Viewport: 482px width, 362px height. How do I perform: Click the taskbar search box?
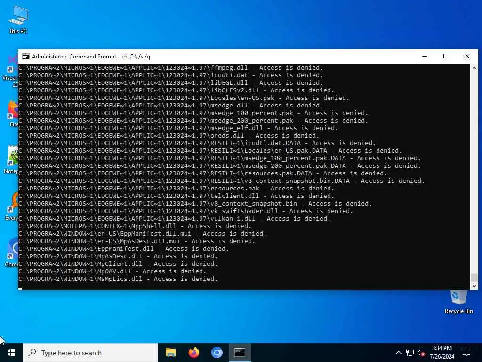coord(90,353)
